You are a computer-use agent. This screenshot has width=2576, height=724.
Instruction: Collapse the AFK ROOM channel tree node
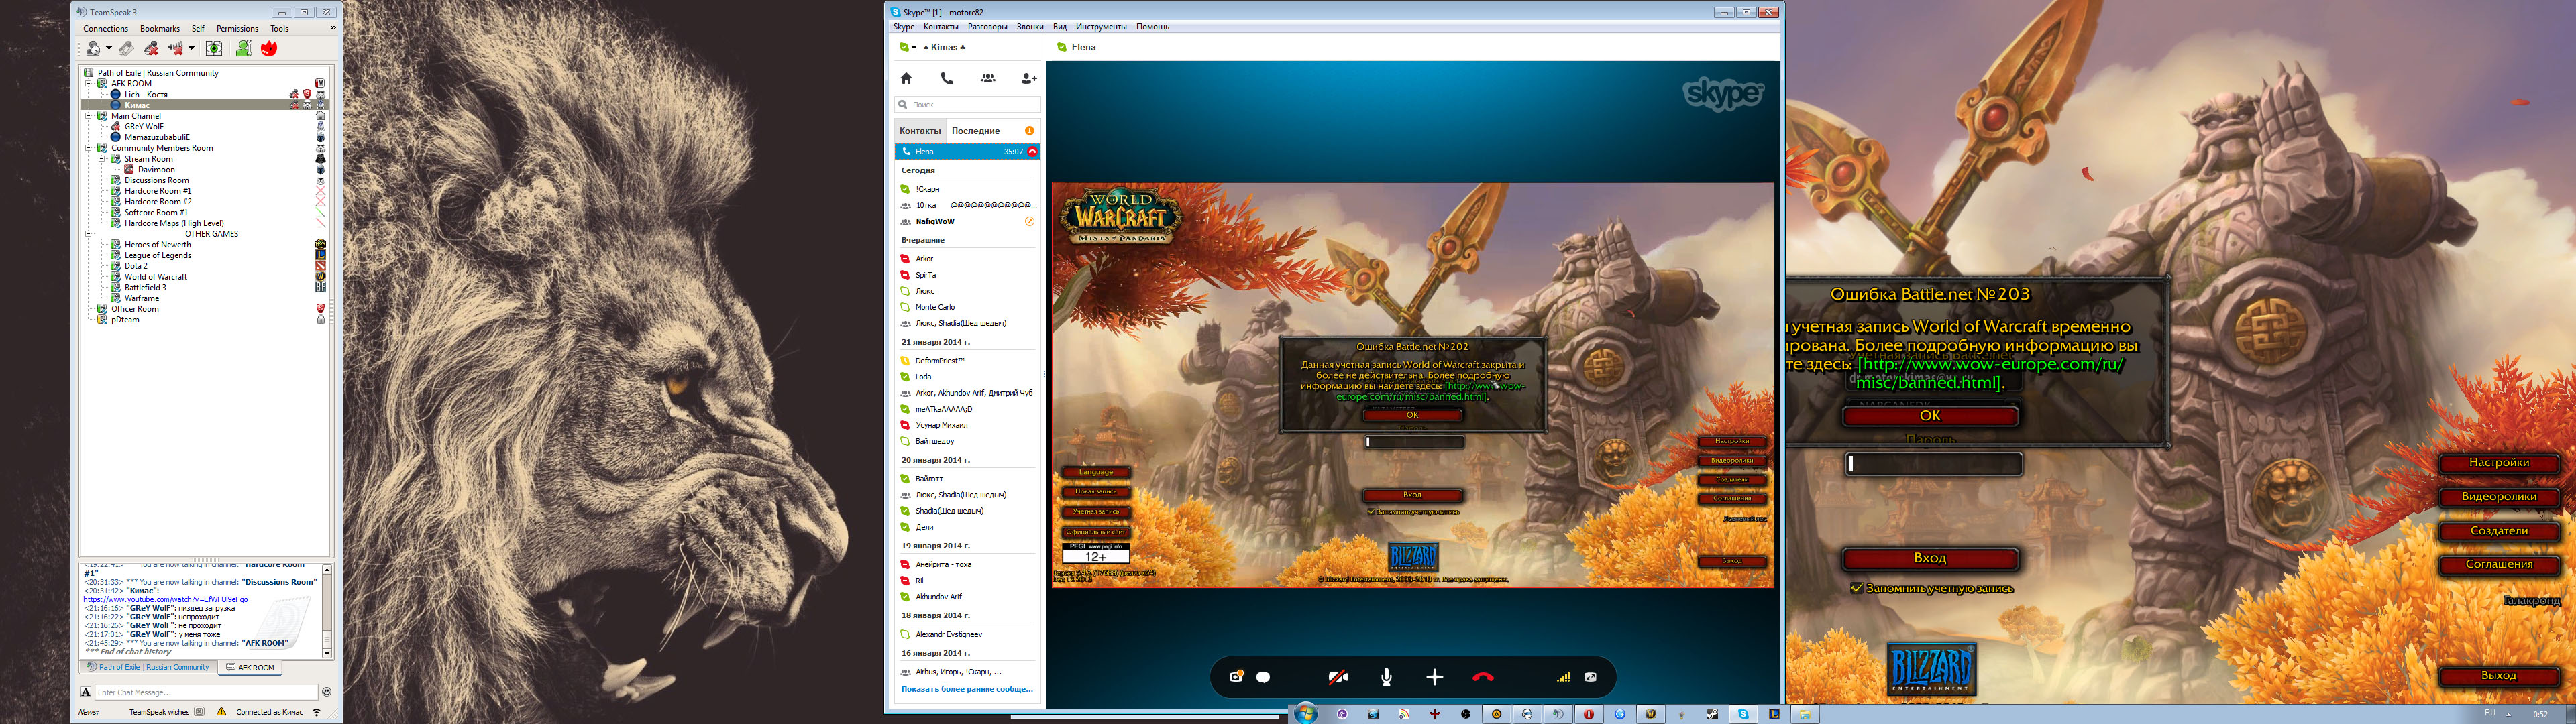tap(88, 84)
